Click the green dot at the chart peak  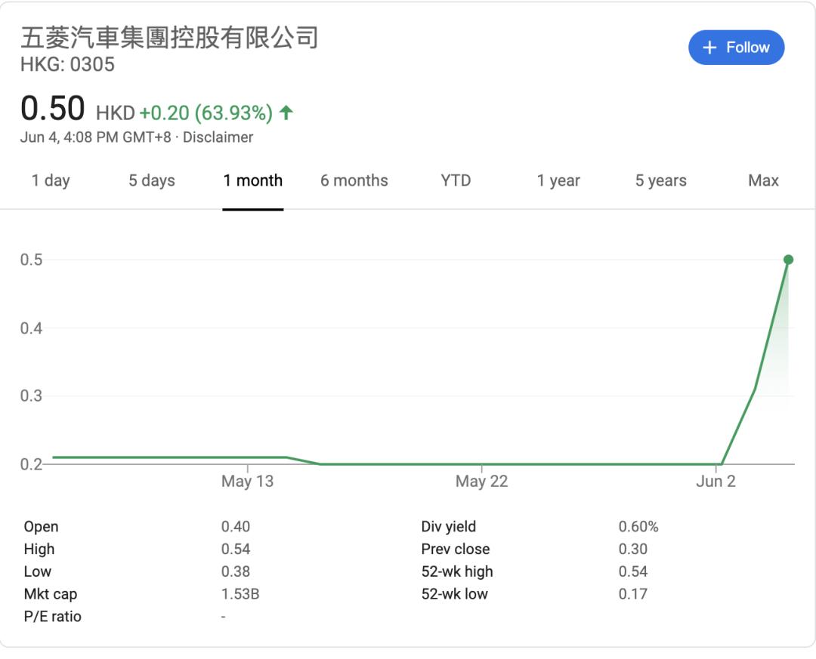pos(788,260)
